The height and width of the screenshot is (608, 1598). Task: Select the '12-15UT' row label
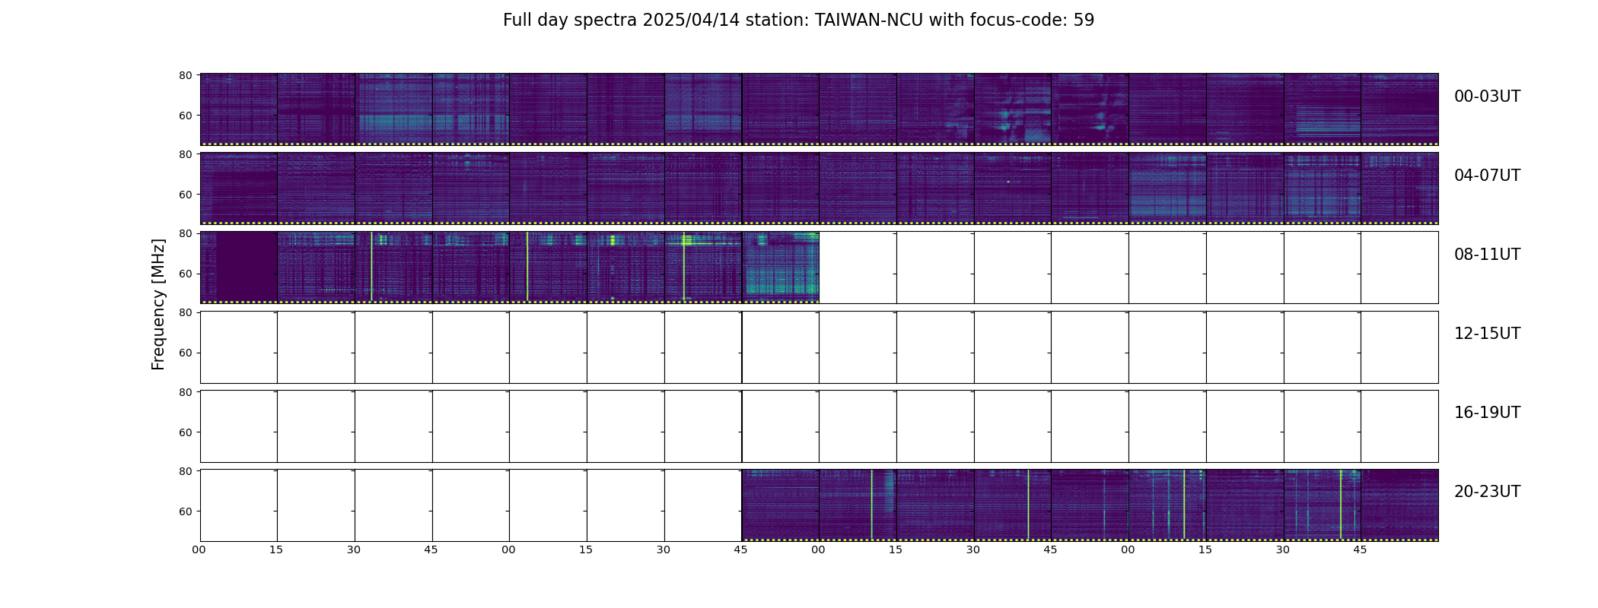click(x=1487, y=334)
